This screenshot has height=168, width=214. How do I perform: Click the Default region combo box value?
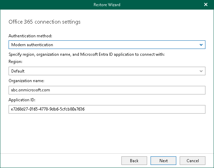18,71
